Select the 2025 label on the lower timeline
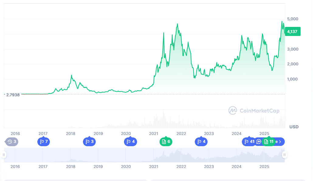 tap(264, 167)
